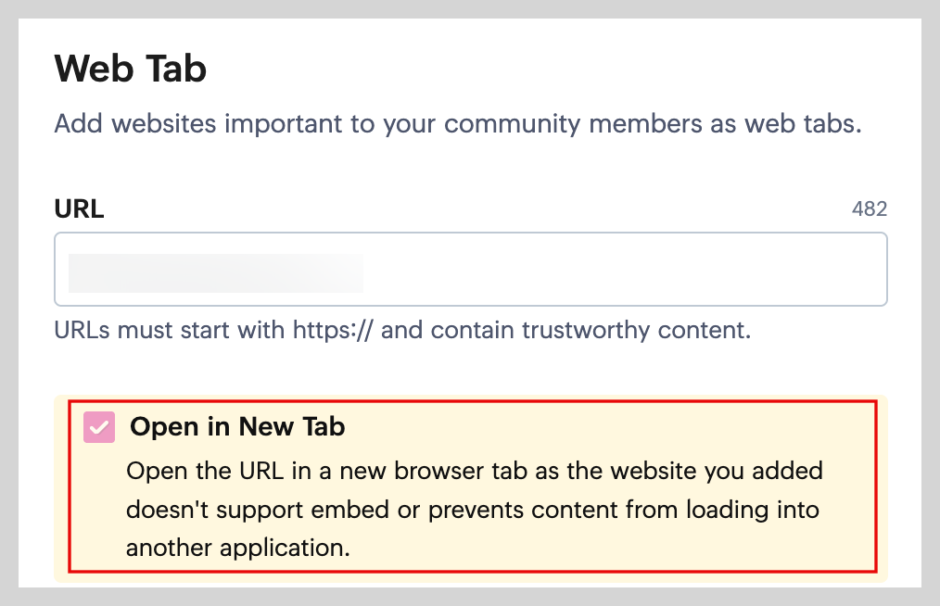The height and width of the screenshot is (606, 940).
Task: Click the "Open in New Tab" label text
Action: 237,427
